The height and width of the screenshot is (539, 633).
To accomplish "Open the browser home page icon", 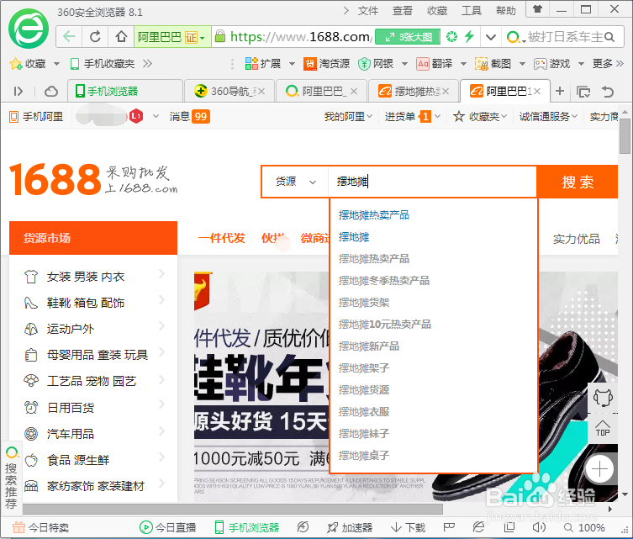I will (x=121, y=37).
